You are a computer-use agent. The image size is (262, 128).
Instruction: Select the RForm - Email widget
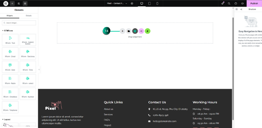click(x=10, y=53)
